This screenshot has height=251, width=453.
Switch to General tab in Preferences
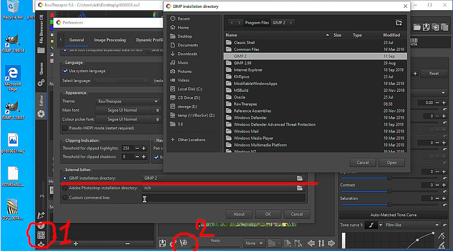pos(76,40)
